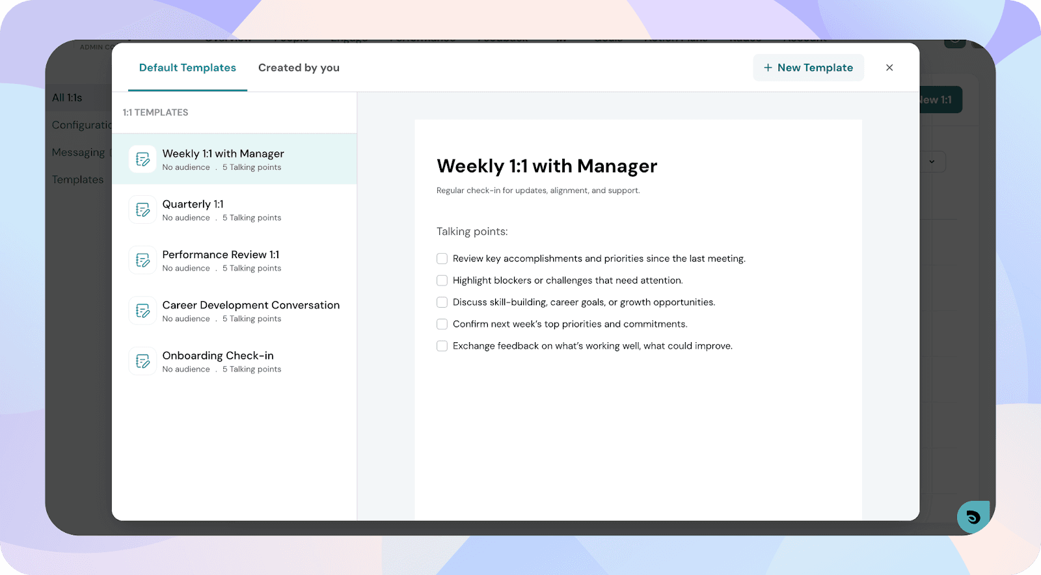1041x575 pixels.
Task: Switch to the Default Templates tab
Action: (187, 68)
